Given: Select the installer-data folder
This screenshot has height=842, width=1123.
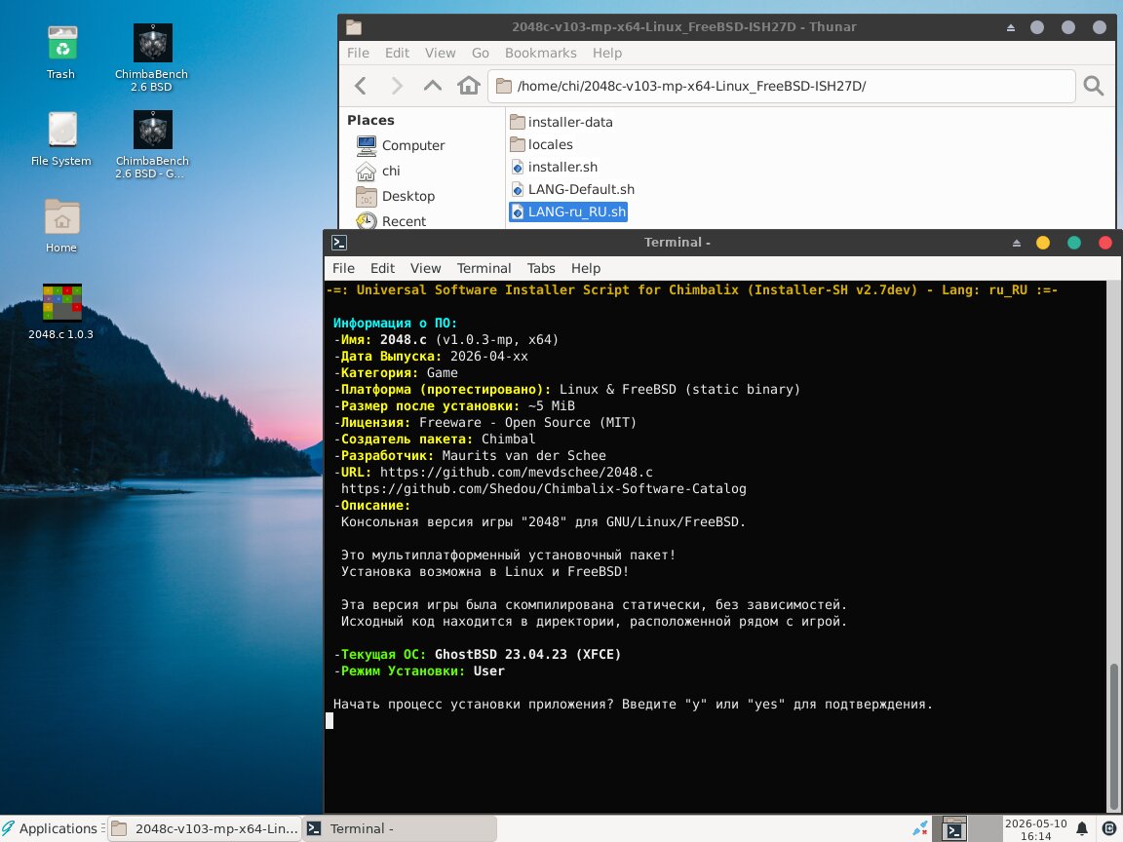Looking at the screenshot, I should 561,122.
